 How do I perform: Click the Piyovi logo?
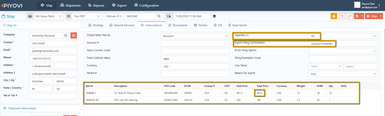pyautogui.click(x=12, y=5)
